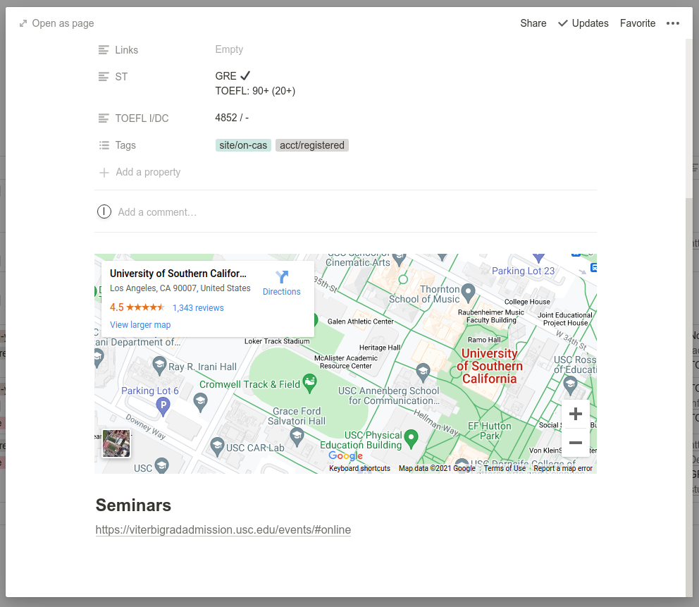The width and height of the screenshot is (699, 607).
Task: Click the Updates checkmark icon
Action: (562, 23)
